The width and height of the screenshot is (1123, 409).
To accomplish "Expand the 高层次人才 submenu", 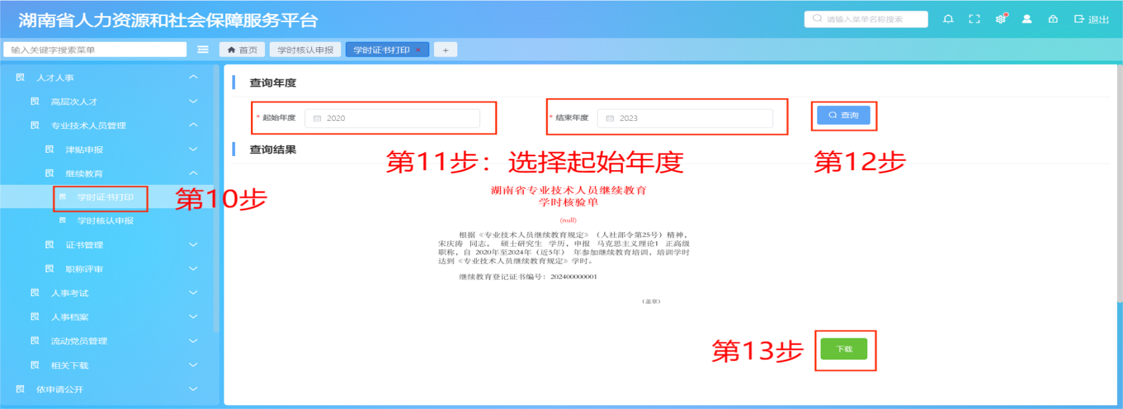I will 193,101.
